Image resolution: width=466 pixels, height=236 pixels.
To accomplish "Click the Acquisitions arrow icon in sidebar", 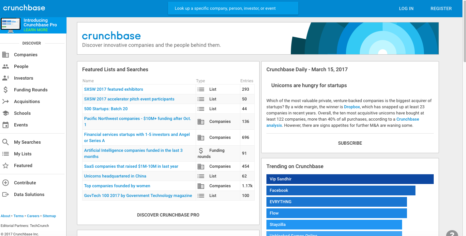I will click(x=6, y=101).
